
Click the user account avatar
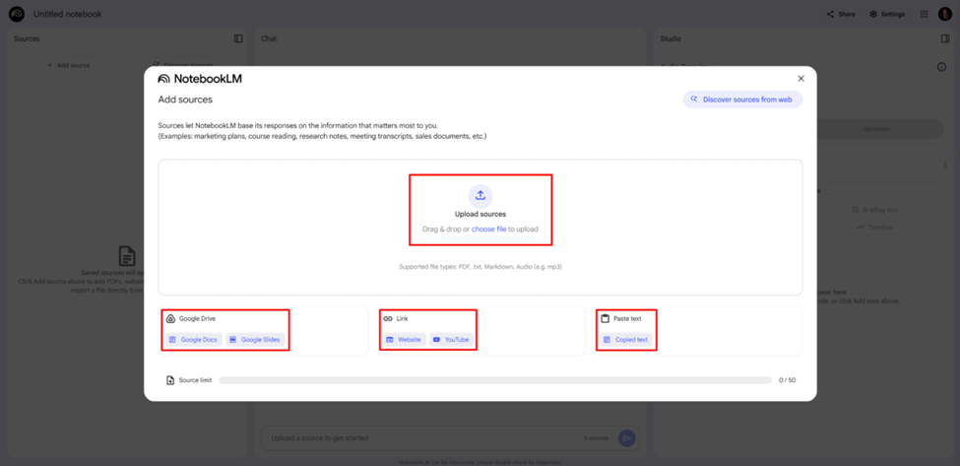click(945, 15)
